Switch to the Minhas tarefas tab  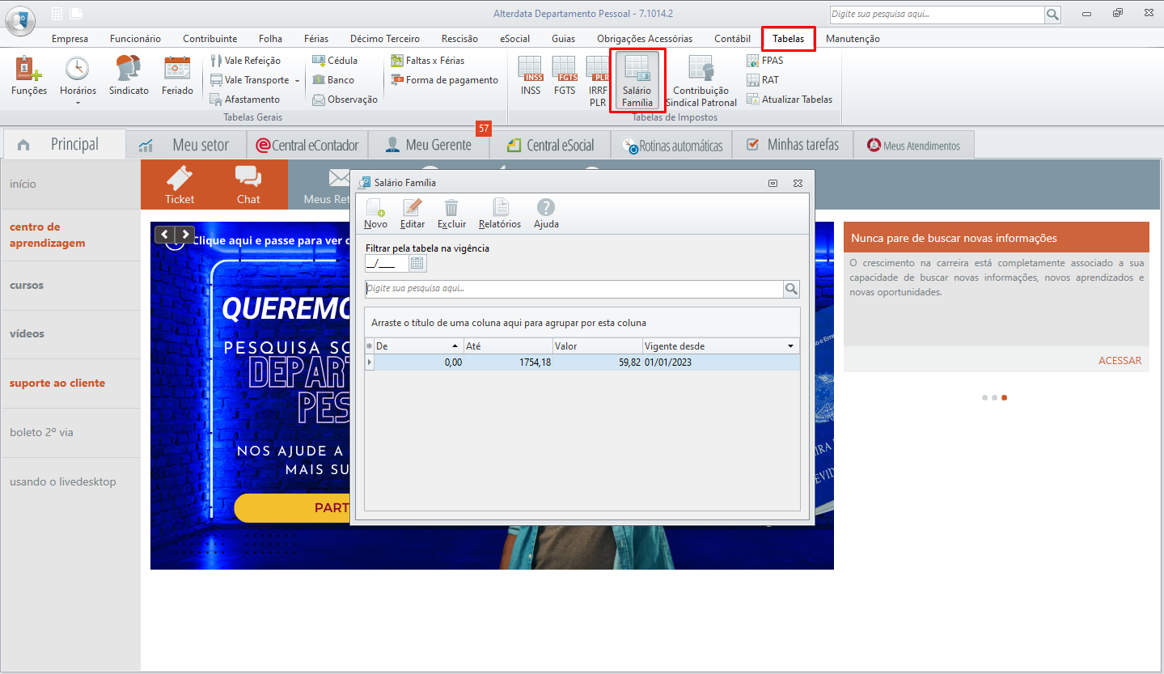click(x=793, y=146)
